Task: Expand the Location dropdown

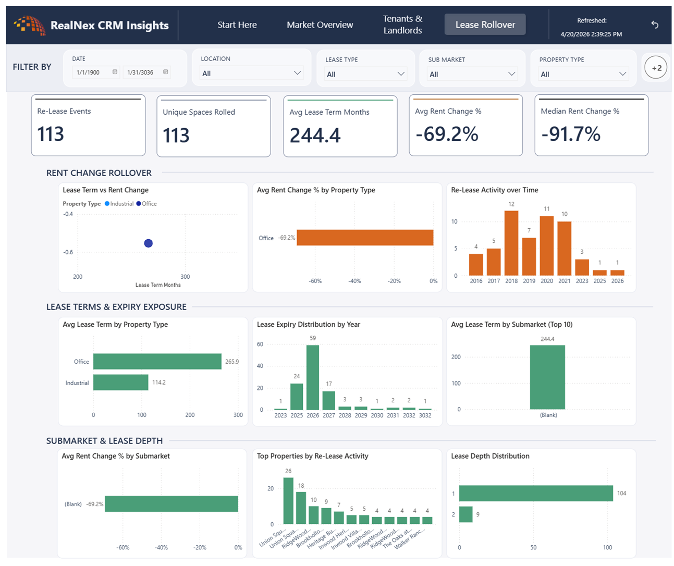Action: click(x=251, y=73)
